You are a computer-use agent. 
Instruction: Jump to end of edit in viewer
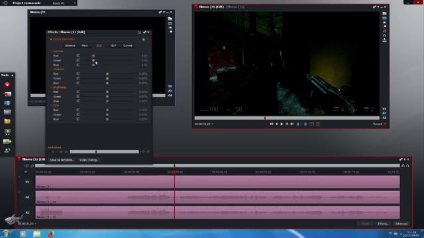[291, 124]
